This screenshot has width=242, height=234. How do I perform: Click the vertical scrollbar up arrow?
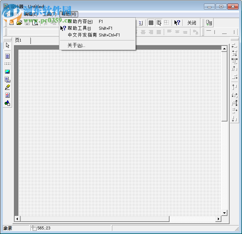click(x=224, y=49)
